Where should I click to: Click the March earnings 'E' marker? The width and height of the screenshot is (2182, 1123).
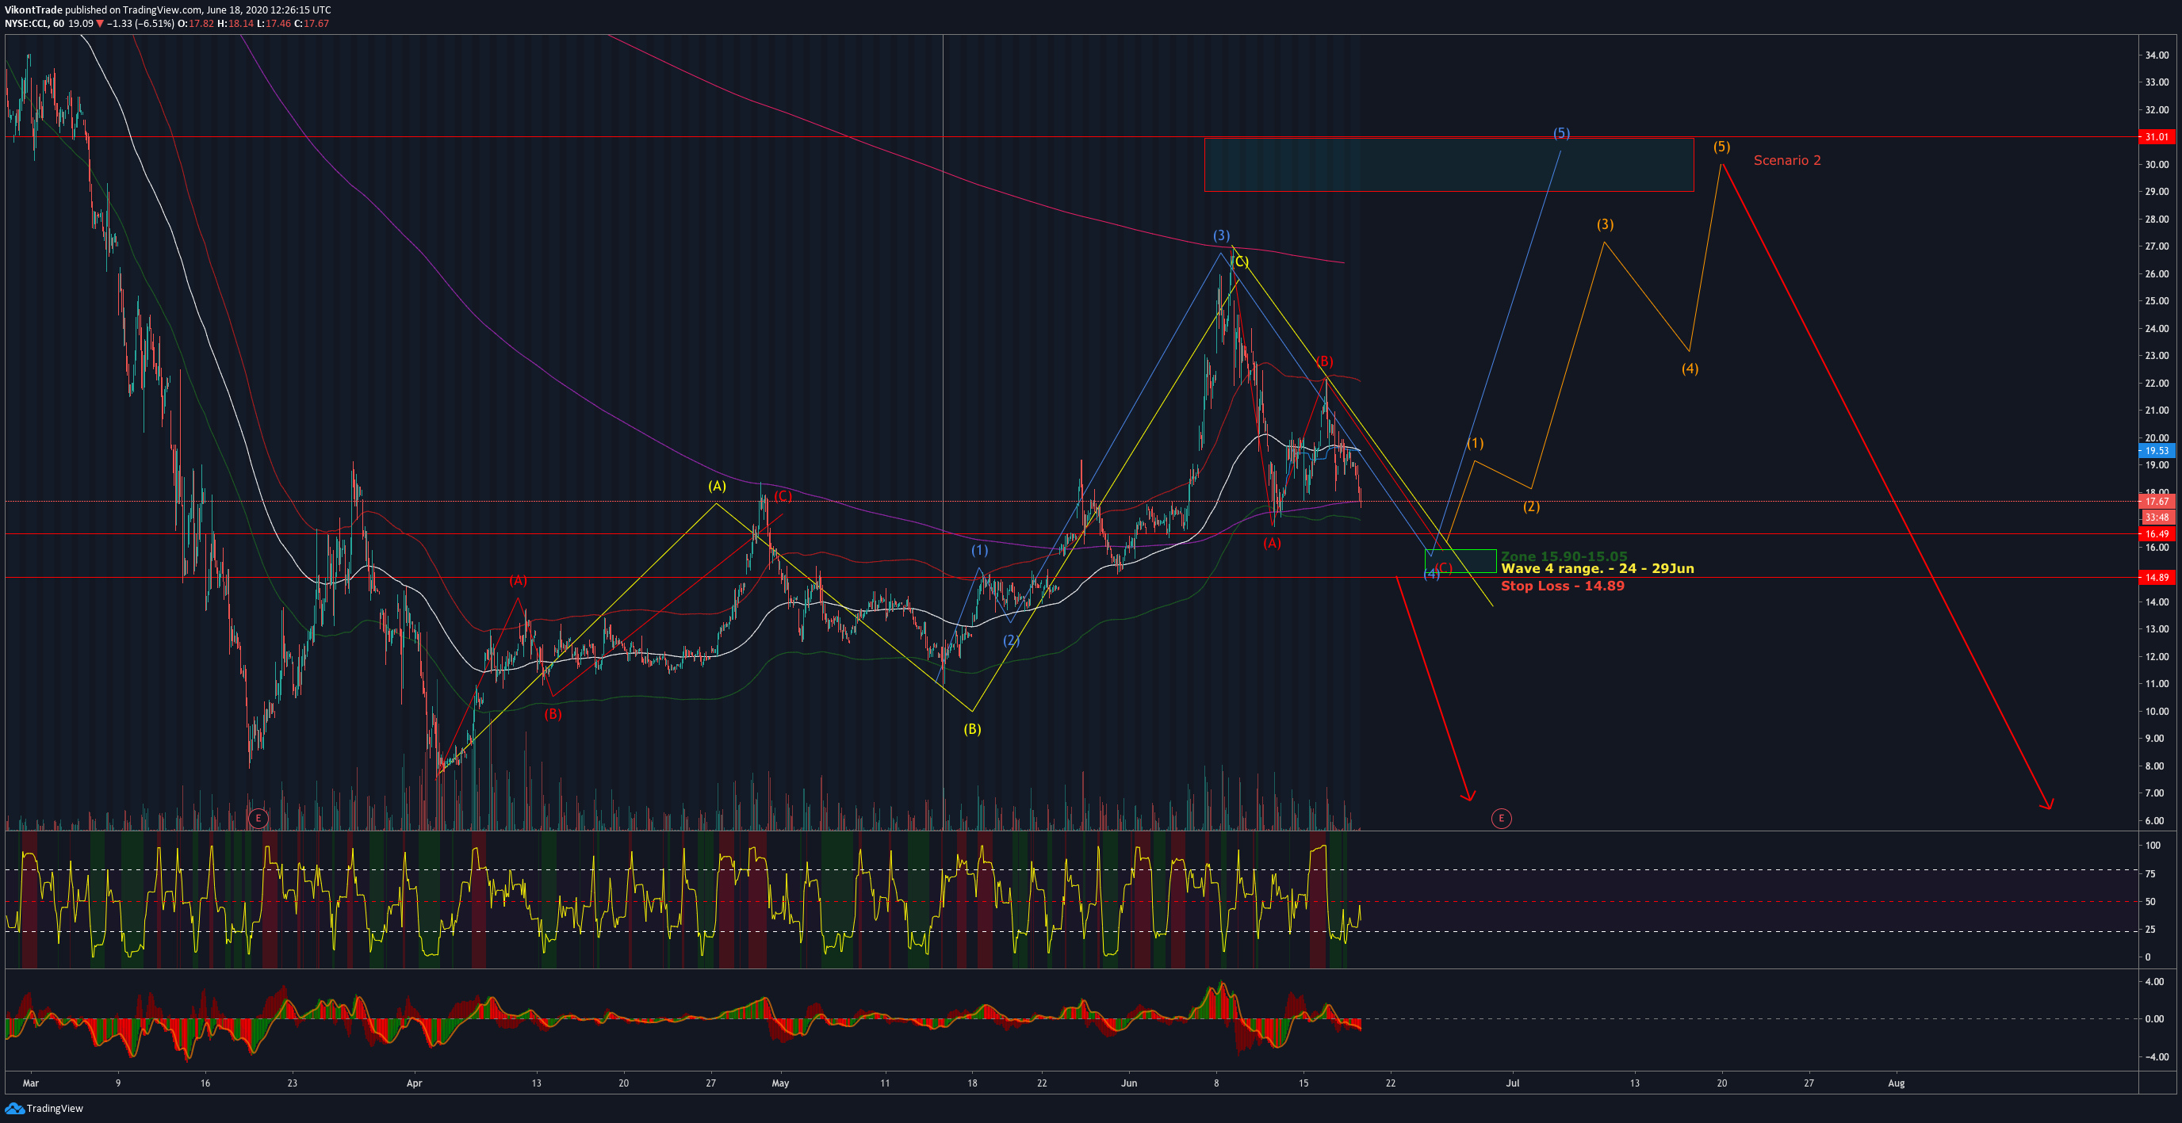258,817
